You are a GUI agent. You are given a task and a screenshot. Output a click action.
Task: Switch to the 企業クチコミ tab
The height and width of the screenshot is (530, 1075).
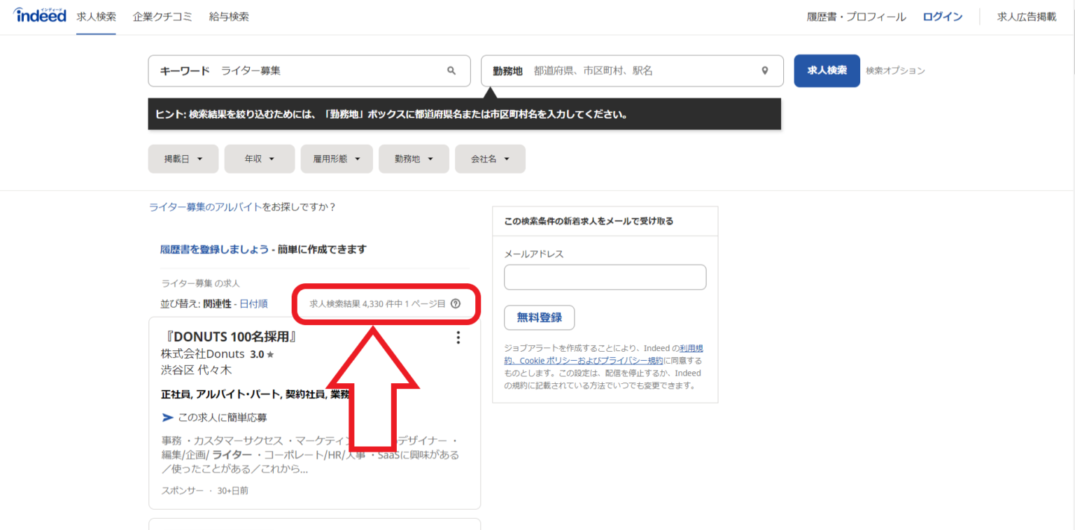pos(162,17)
